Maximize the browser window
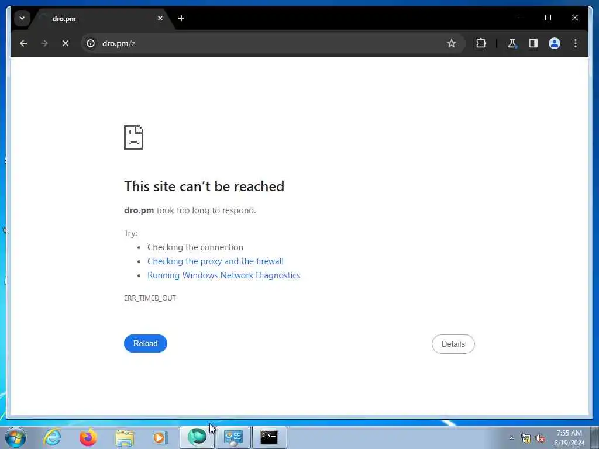This screenshot has height=449, width=599. [x=548, y=18]
